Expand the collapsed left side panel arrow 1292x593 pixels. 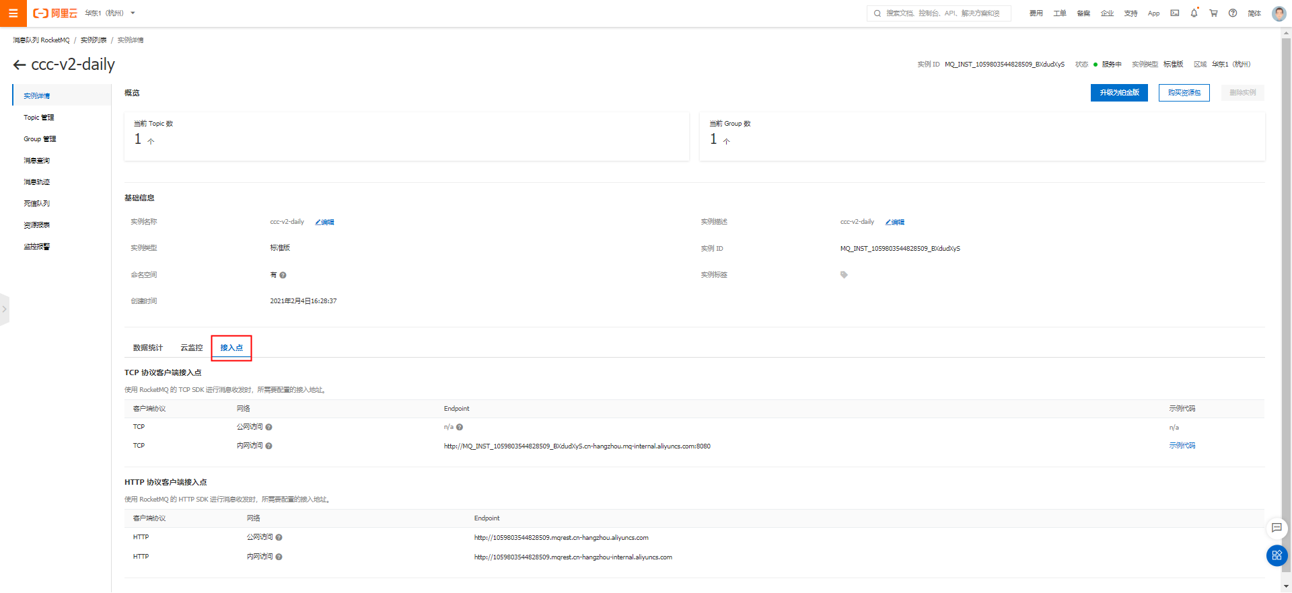4,309
